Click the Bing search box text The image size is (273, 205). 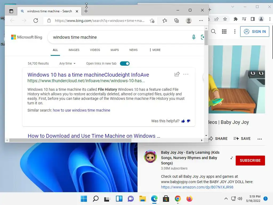75,37
